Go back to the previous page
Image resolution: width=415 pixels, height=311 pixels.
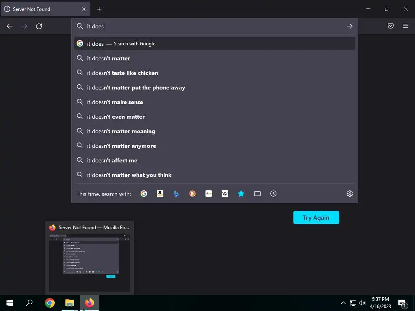pos(10,26)
